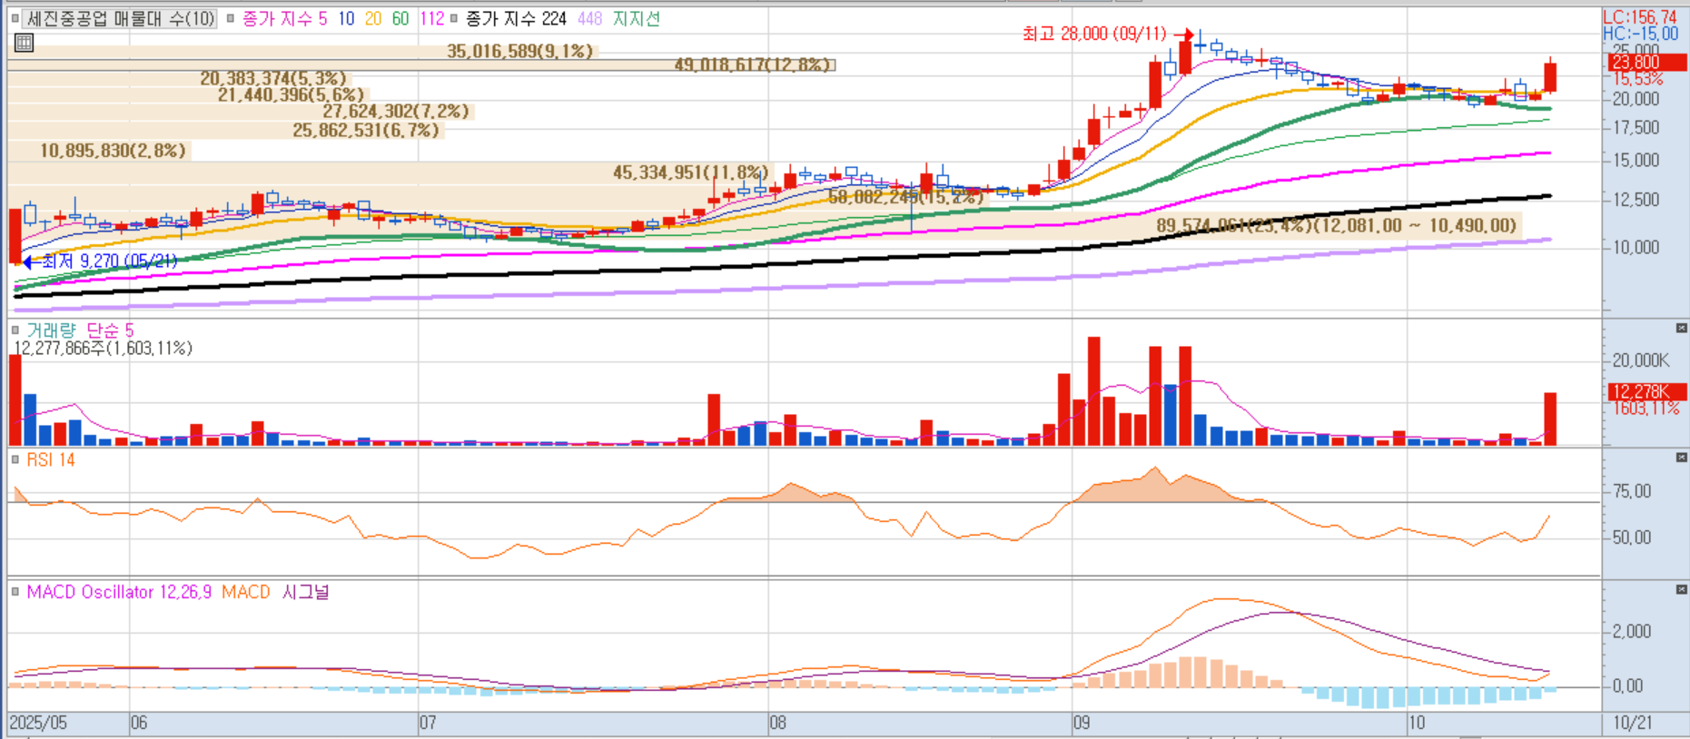Select the 시그널 signal line label
The image size is (1690, 739).
(305, 592)
